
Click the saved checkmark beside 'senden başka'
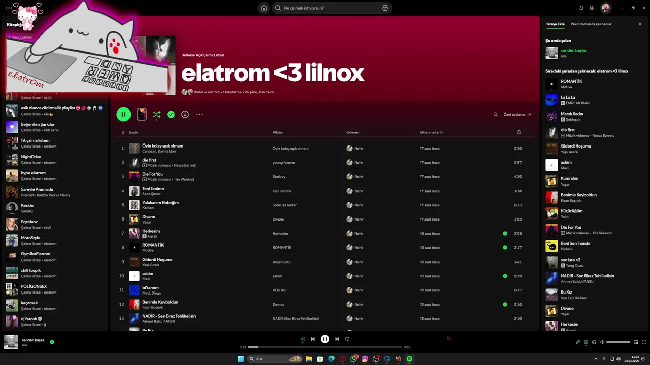52,342
